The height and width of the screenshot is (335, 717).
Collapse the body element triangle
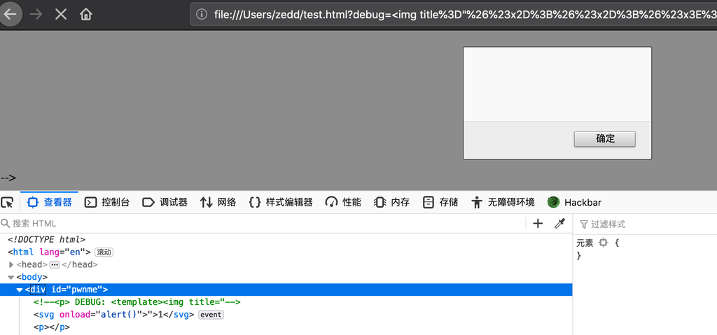click(x=11, y=277)
